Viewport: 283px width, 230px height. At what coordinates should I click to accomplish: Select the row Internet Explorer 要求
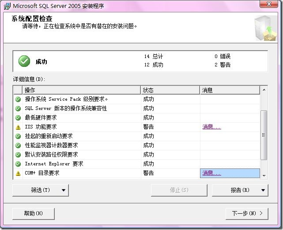pos(137,164)
